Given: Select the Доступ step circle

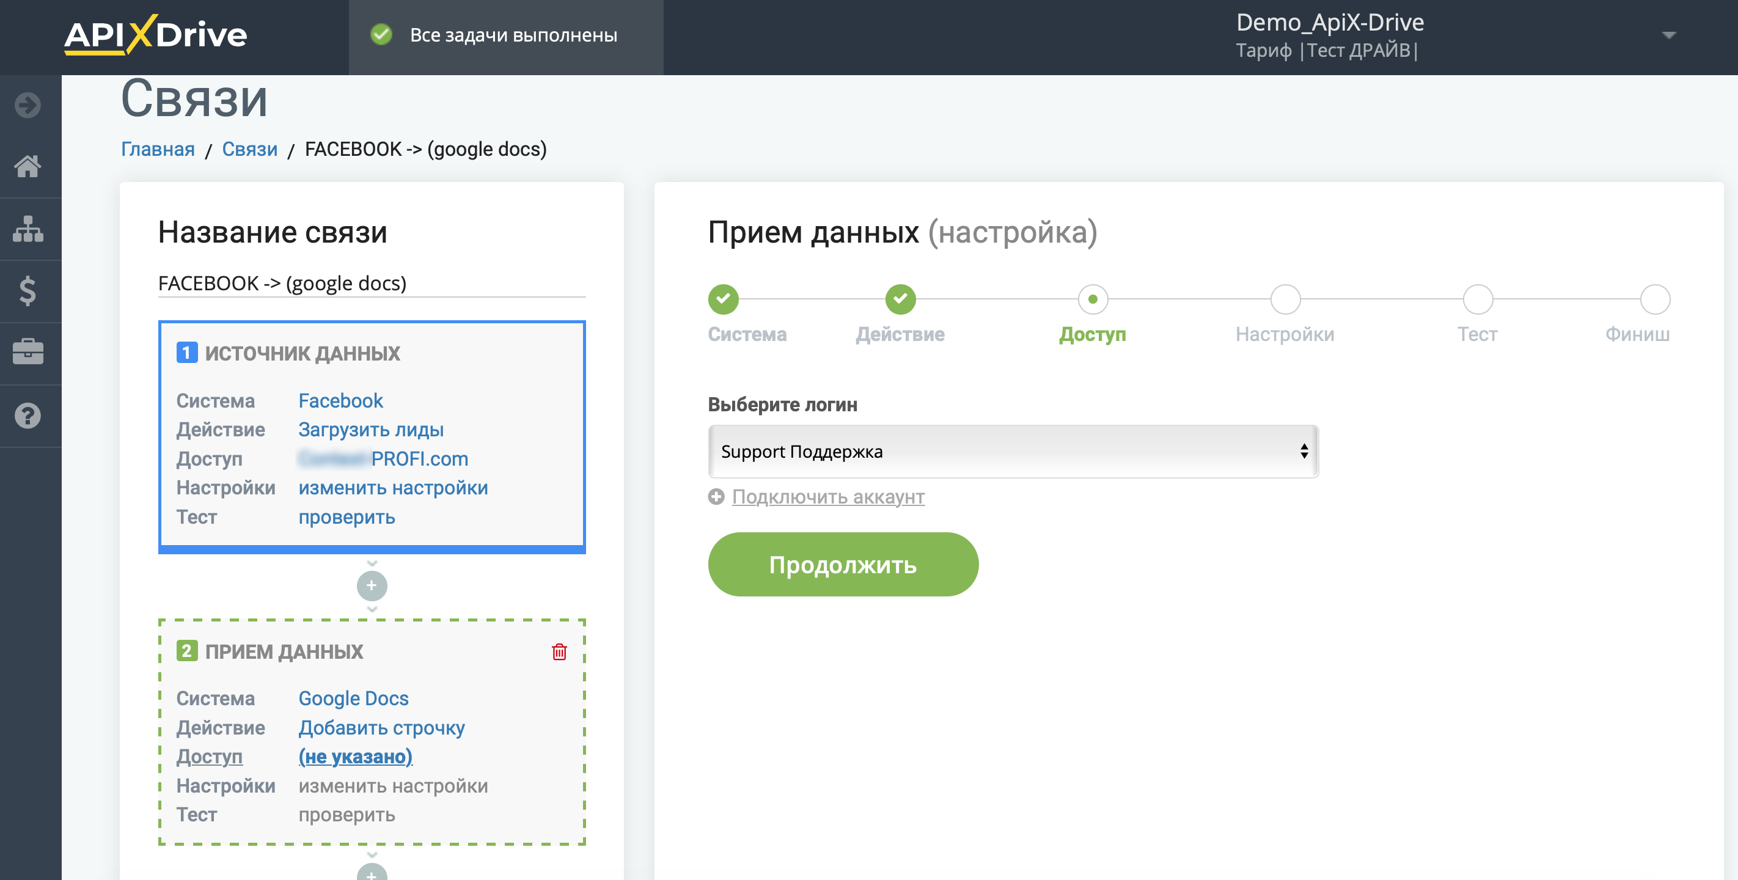Looking at the screenshot, I should coord(1093,299).
